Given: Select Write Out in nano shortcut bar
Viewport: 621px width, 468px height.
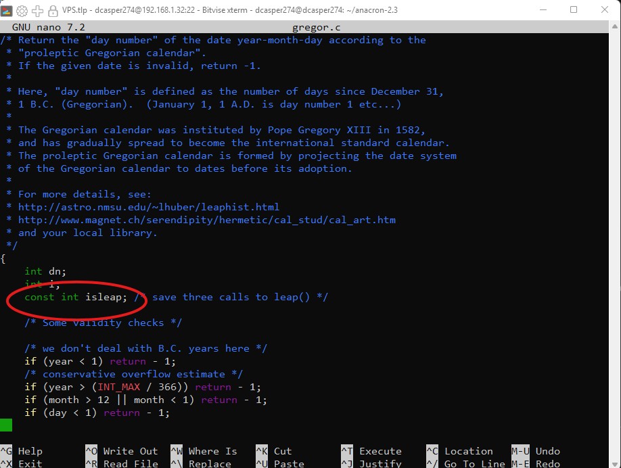Looking at the screenshot, I should point(130,451).
